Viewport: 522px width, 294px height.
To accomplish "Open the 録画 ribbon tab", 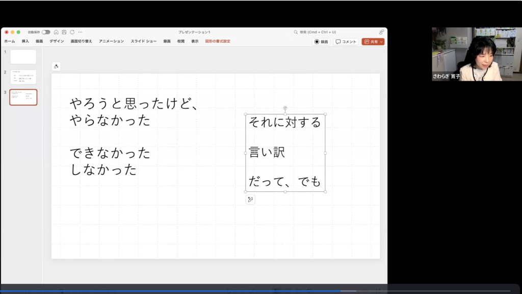I will click(167, 41).
